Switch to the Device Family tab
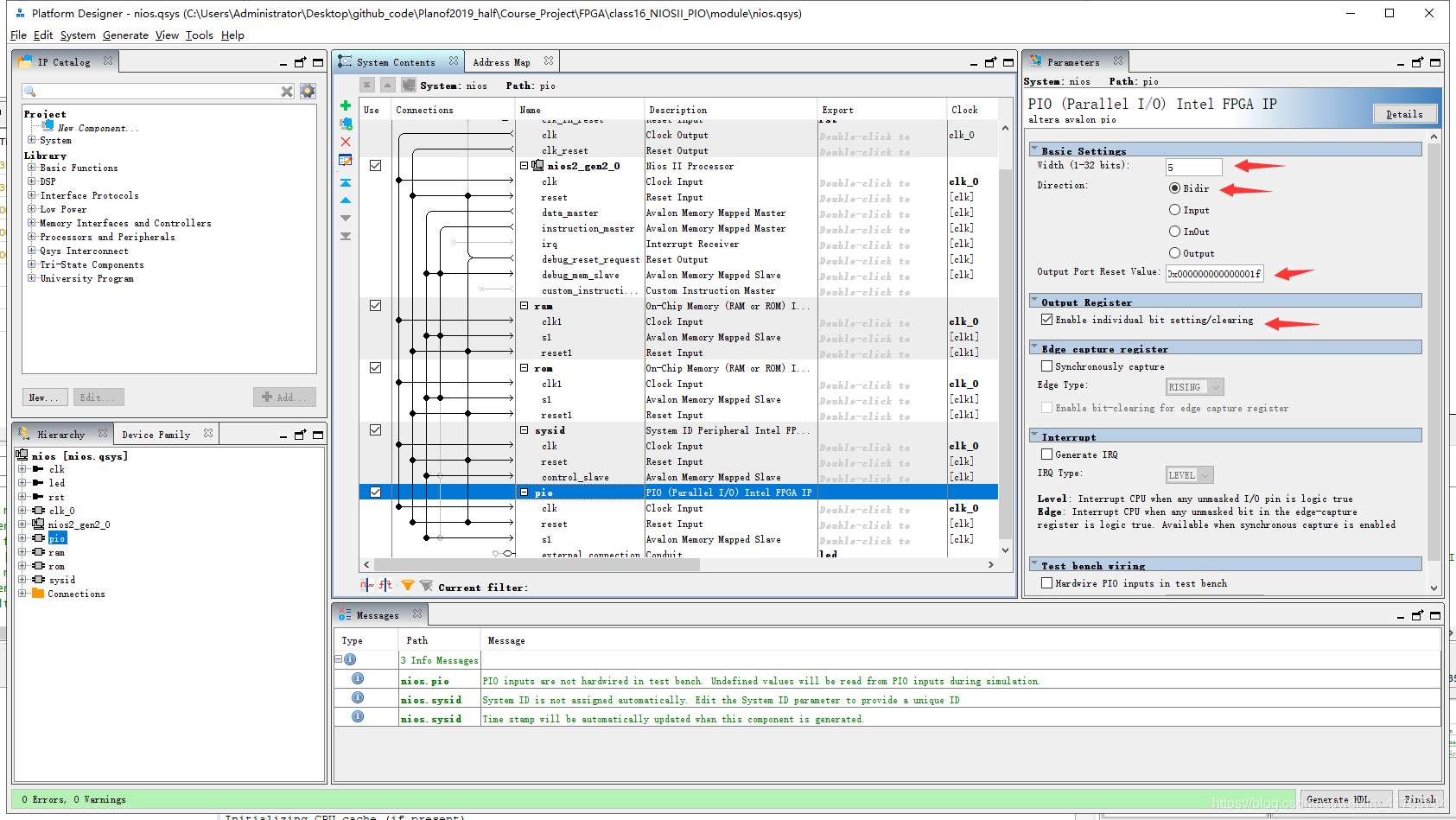1456x820 pixels. (156, 435)
